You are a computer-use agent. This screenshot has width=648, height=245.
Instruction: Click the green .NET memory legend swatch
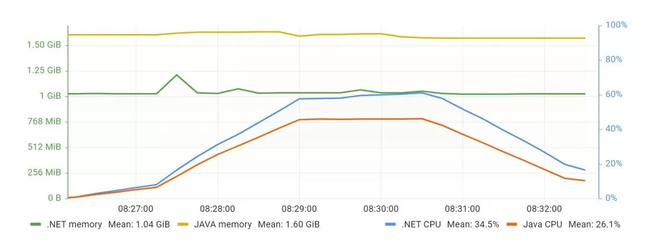pos(37,224)
